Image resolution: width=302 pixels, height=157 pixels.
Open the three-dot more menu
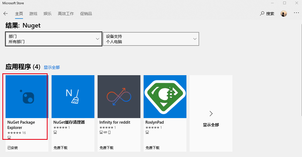coord(296,13)
